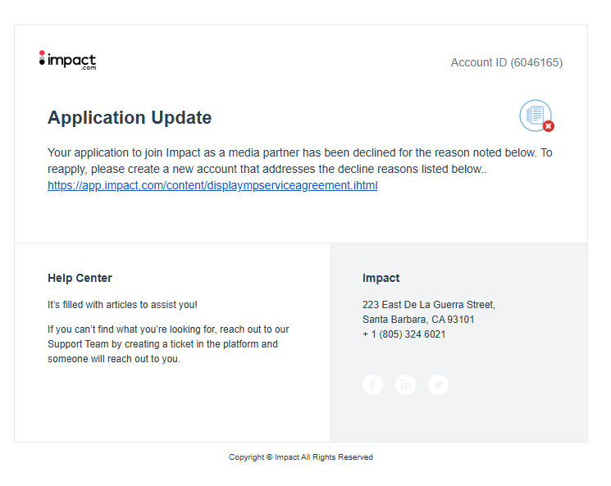611x486 pixels.
Task: Open the displaympserviceagreement.ihtml link
Action: click(x=212, y=185)
